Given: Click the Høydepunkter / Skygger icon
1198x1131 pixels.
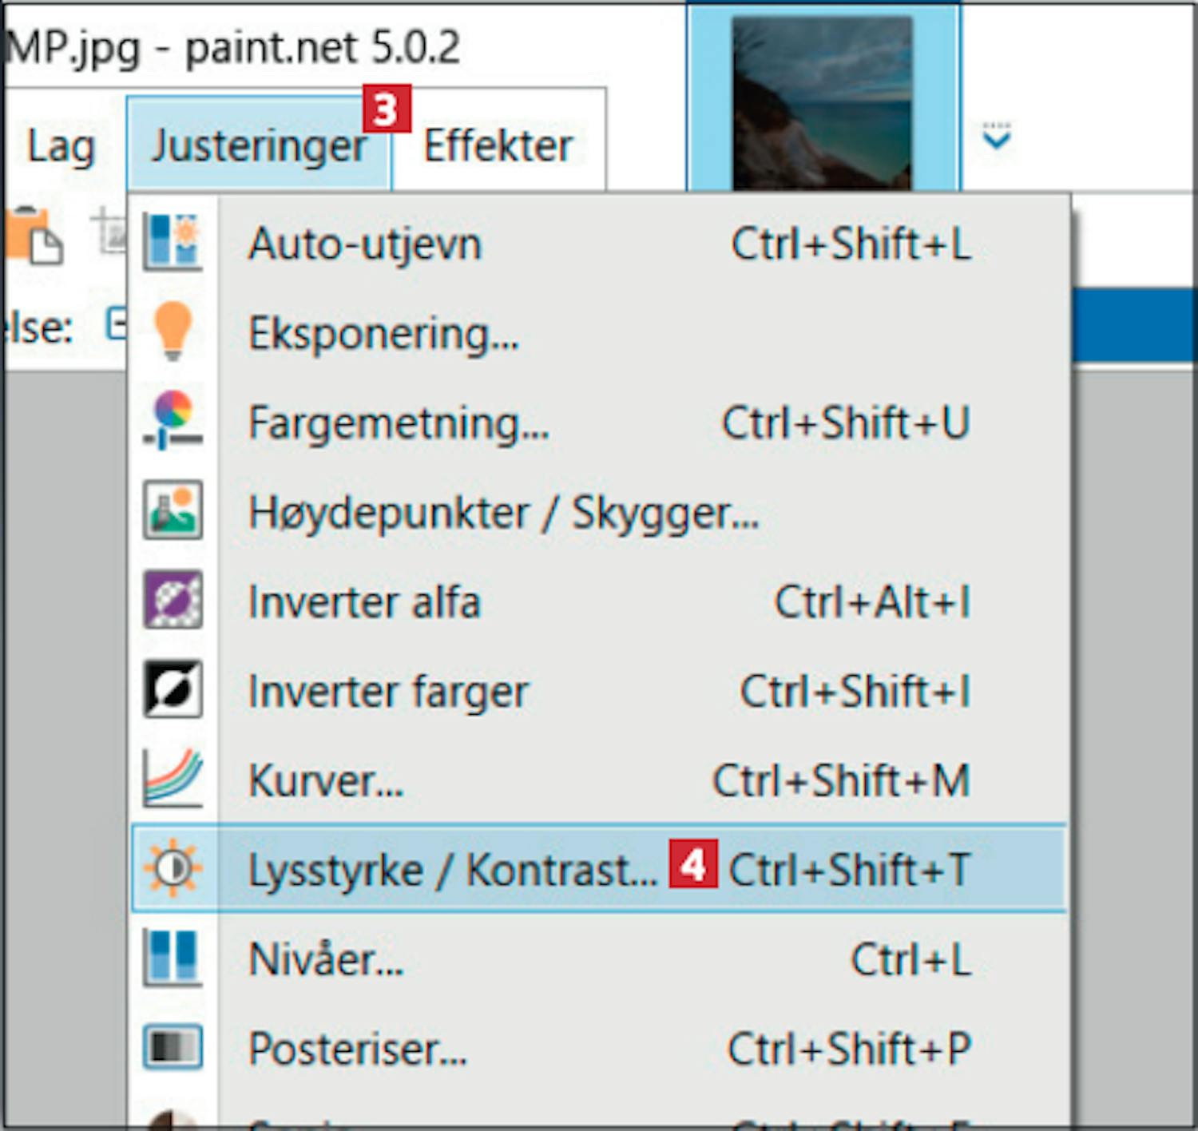Looking at the screenshot, I should click(173, 510).
